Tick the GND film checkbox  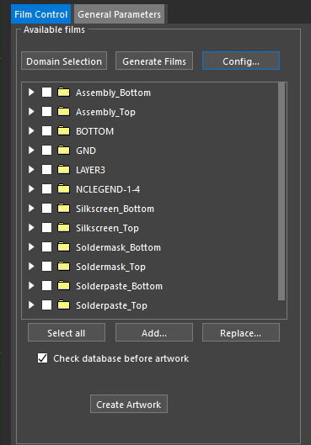click(x=47, y=150)
